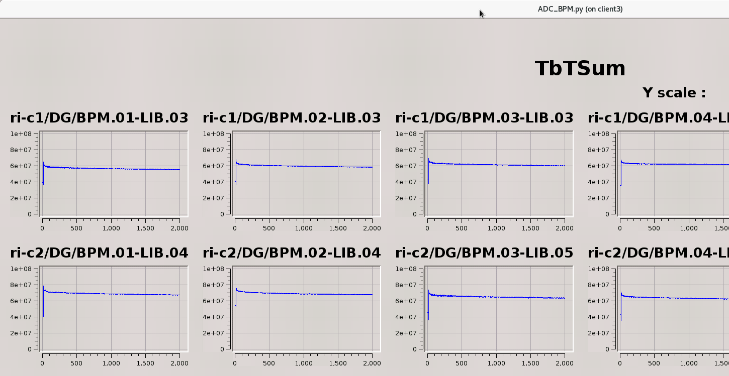The height and width of the screenshot is (376, 729).
Task: Click the ri-c2/DG/BPM.01-LIB.04 title label
Action: pyautogui.click(x=99, y=254)
